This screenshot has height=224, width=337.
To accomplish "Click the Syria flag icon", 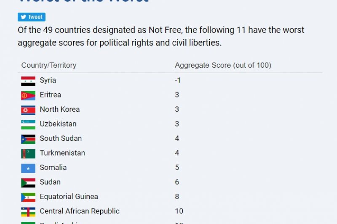I will (x=28, y=81).
